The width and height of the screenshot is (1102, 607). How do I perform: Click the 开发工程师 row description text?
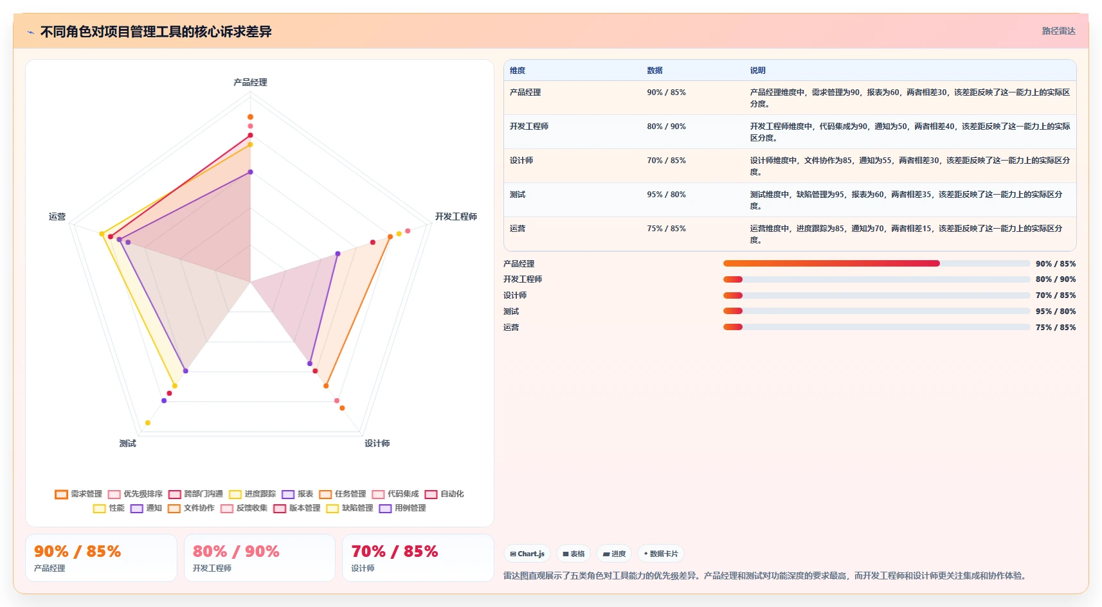909,132
